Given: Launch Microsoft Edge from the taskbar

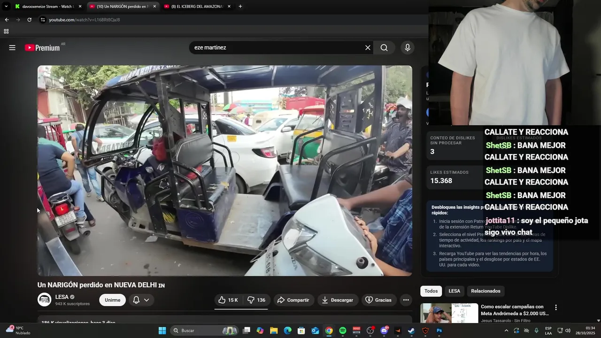Looking at the screenshot, I should click(287, 330).
